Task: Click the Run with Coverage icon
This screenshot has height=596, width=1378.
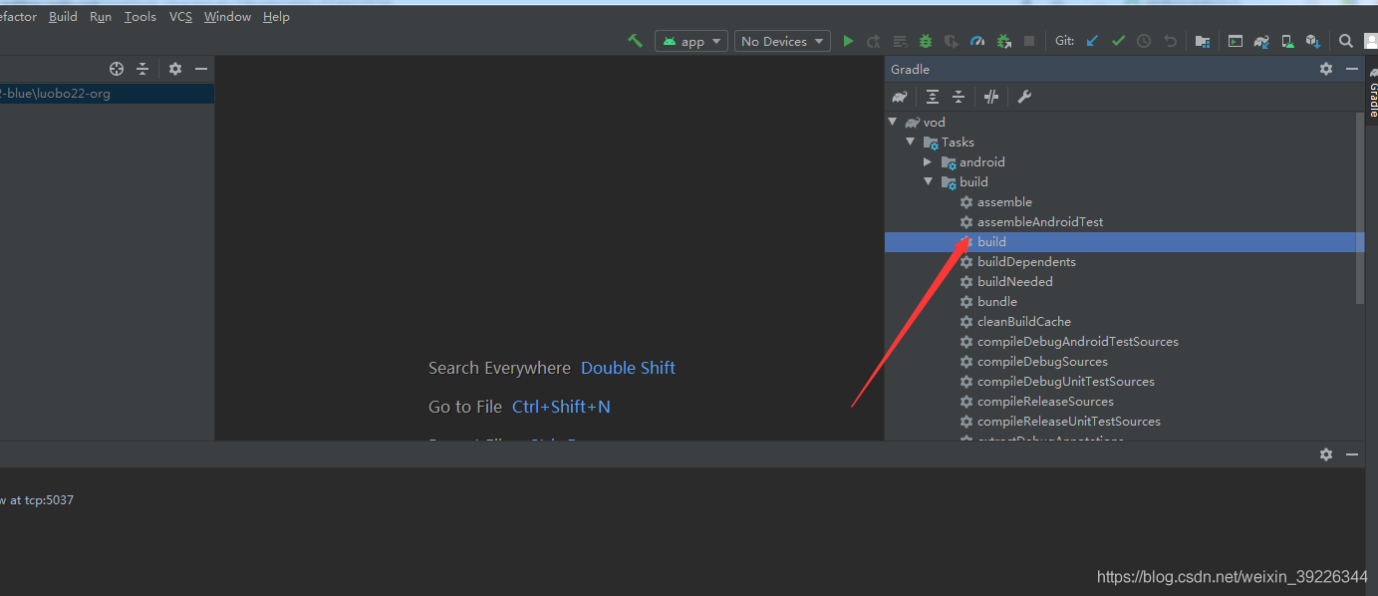Action: point(952,41)
